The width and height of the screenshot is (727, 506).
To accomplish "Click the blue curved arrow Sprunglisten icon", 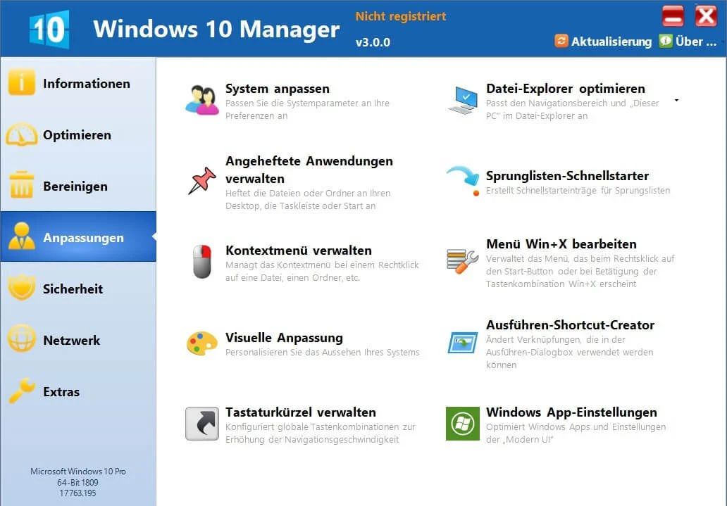I will click(463, 180).
